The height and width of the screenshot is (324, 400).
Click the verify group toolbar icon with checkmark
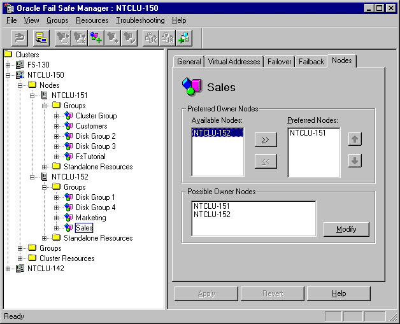click(129, 38)
